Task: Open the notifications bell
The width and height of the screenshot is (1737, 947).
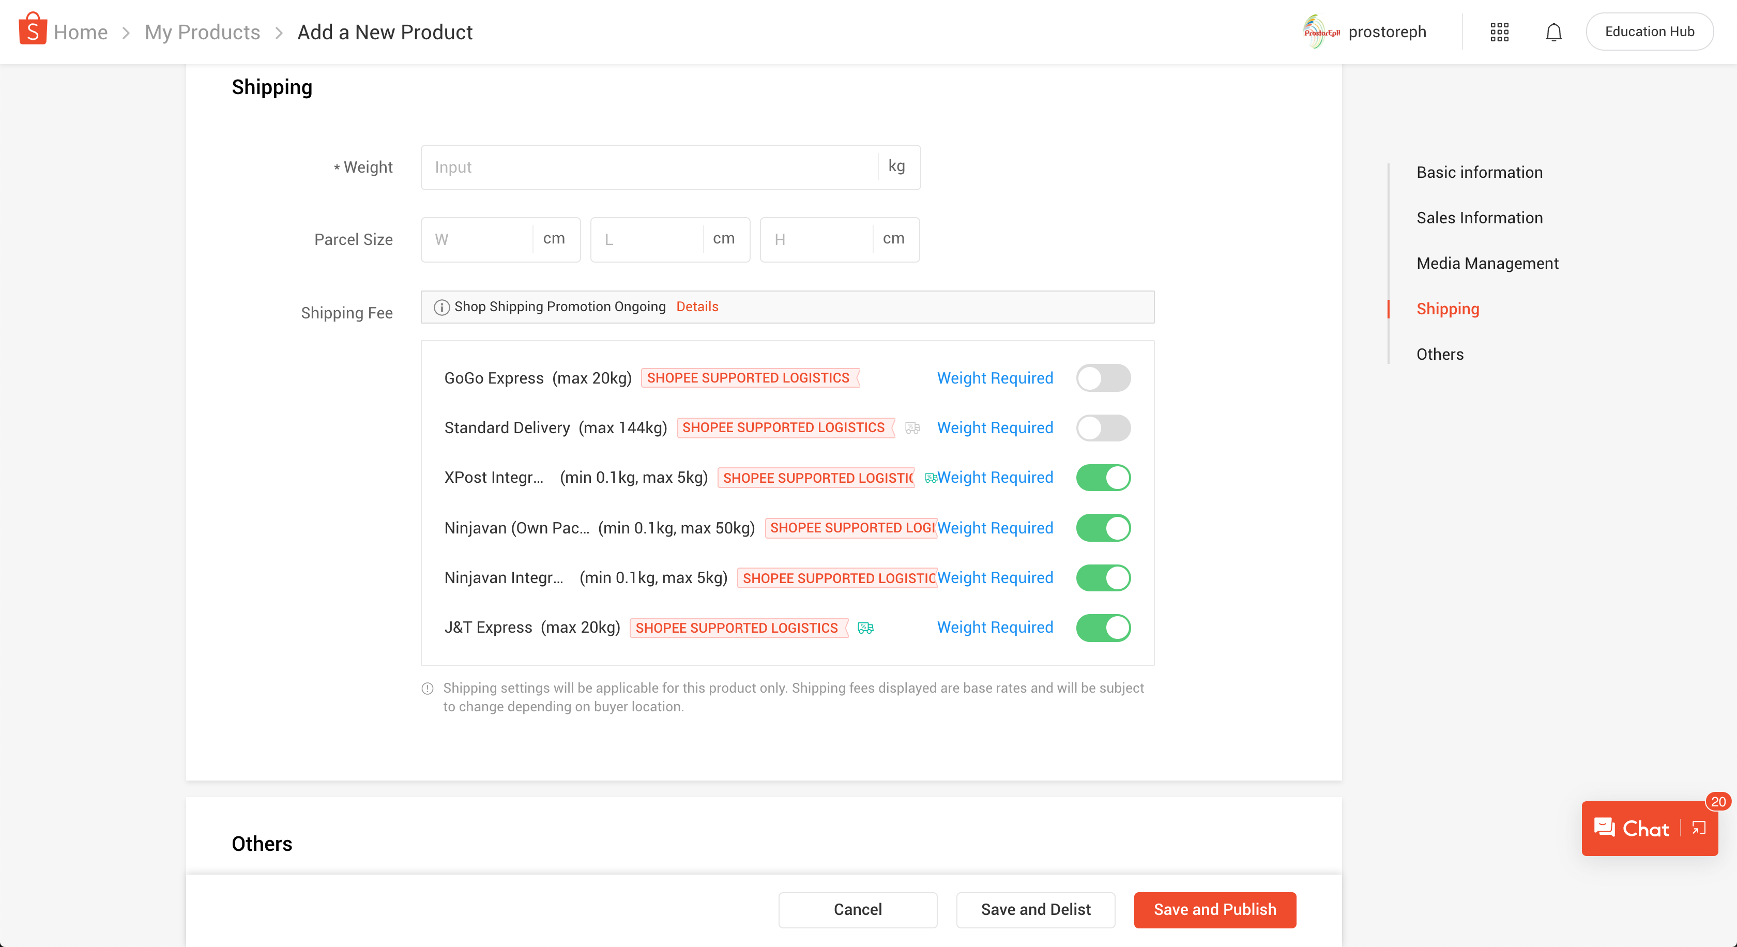Action: pos(1553,32)
